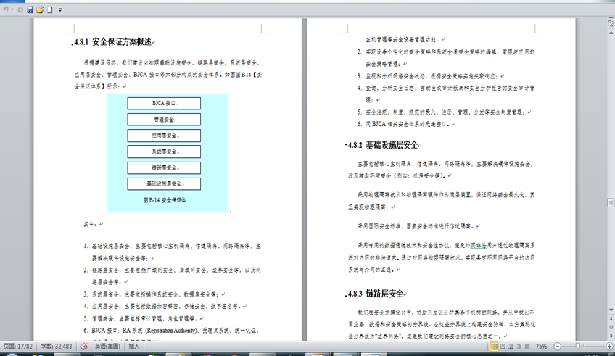Click list item 6 mentioning Registration Authority

171,331
